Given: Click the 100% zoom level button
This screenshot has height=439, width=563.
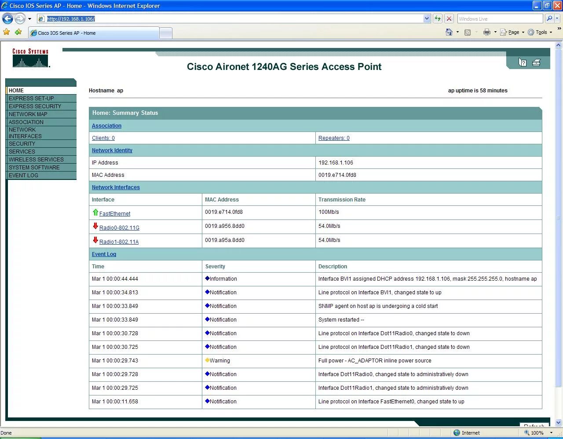Looking at the screenshot, I should point(534,433).
